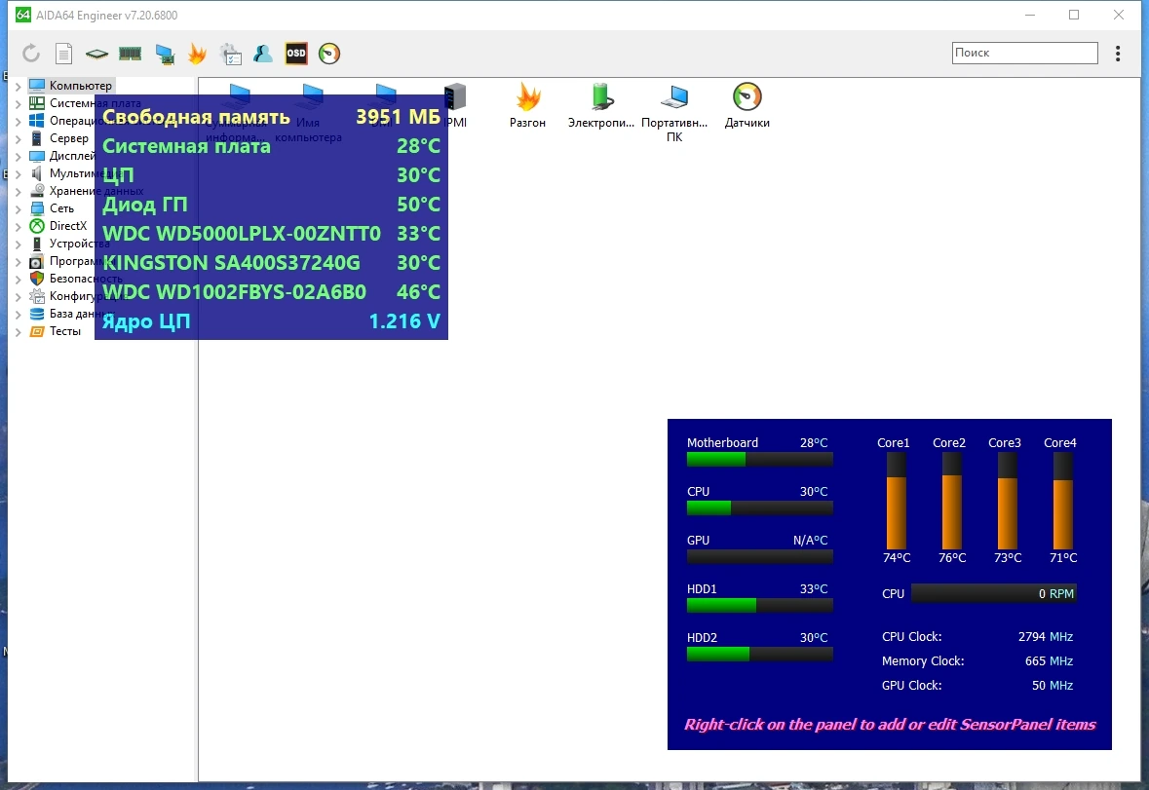1149x790 pixels.
Task: Click the Motherboard temperature bar
Action: click(x=760, y=459)
